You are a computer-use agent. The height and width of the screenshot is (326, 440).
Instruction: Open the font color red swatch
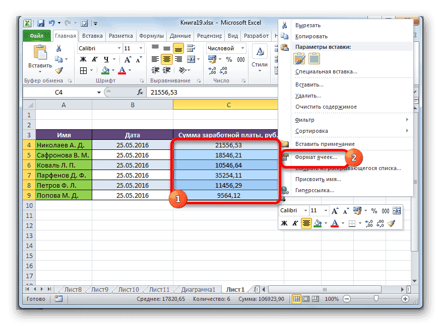coord(121,71)
